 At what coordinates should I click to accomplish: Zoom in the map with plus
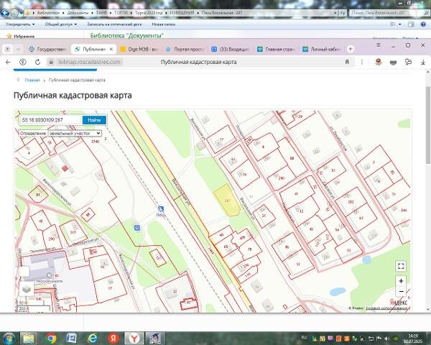click(x=401, y=281)
